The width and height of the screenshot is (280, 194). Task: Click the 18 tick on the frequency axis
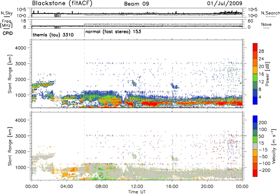(23, 21)
